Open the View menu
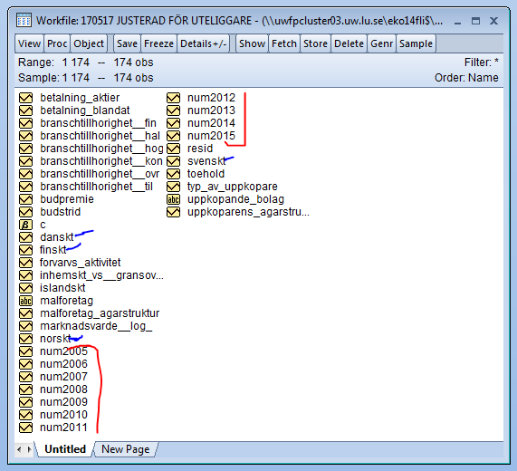The height and width of the screenshot is (471, 517). tap(29, 43)
